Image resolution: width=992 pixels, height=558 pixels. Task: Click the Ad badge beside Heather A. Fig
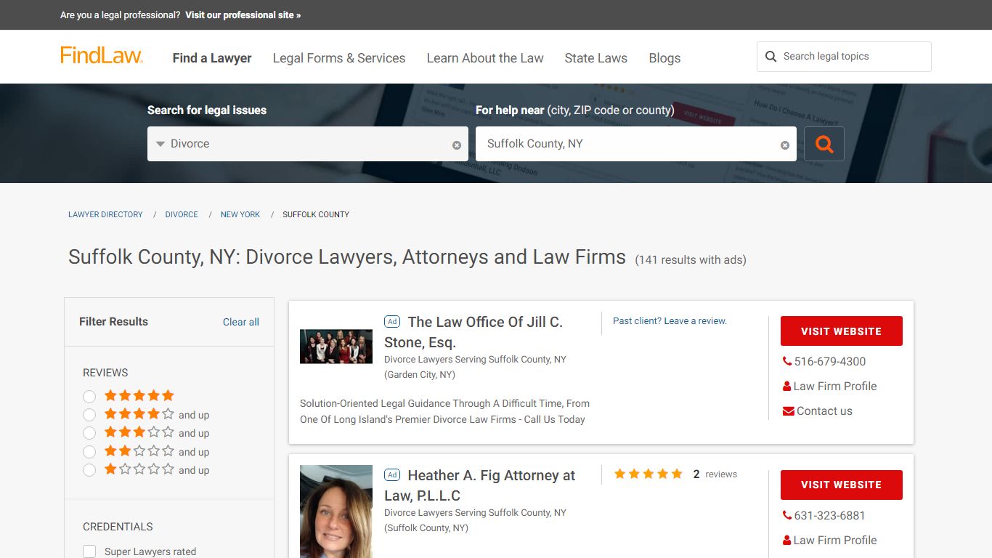click(392, 475)
